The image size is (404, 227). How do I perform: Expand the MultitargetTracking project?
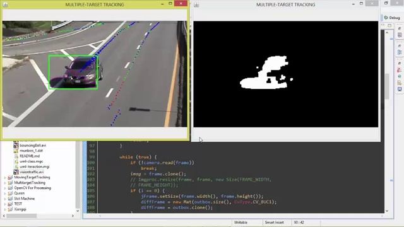tap(5, 183)
